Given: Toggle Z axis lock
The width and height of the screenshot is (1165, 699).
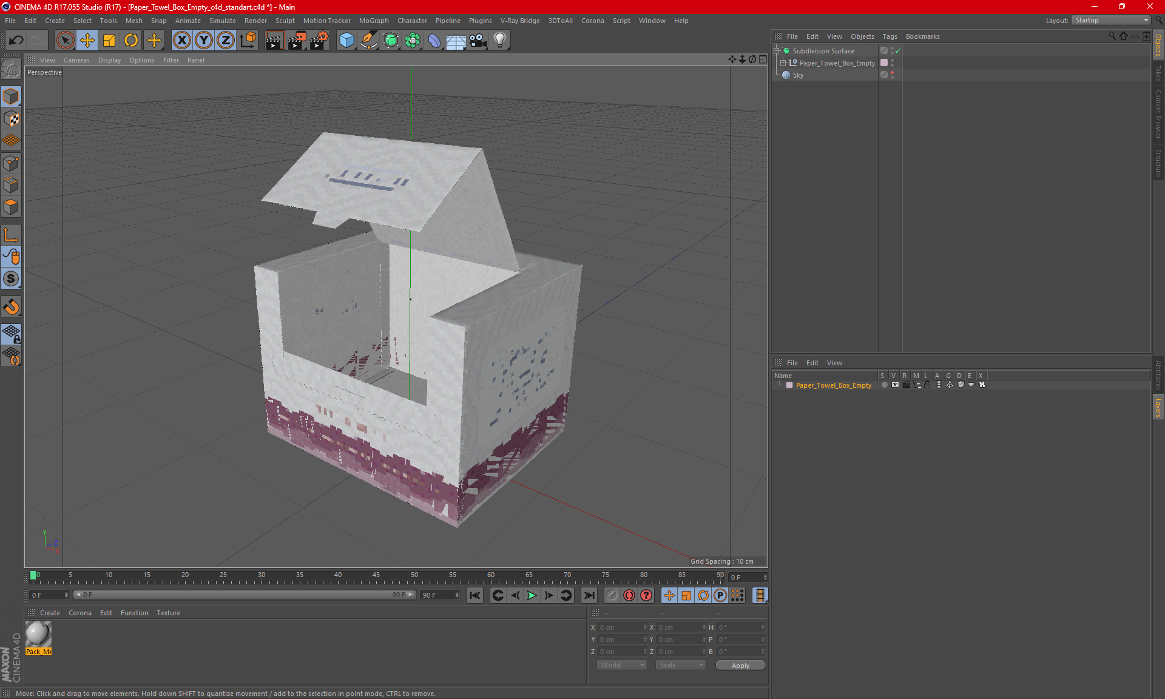Looking at the screenshot, I should tap(226, 41).
